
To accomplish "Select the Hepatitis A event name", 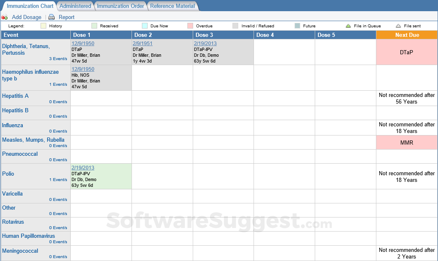I will (x=15, y=96).
